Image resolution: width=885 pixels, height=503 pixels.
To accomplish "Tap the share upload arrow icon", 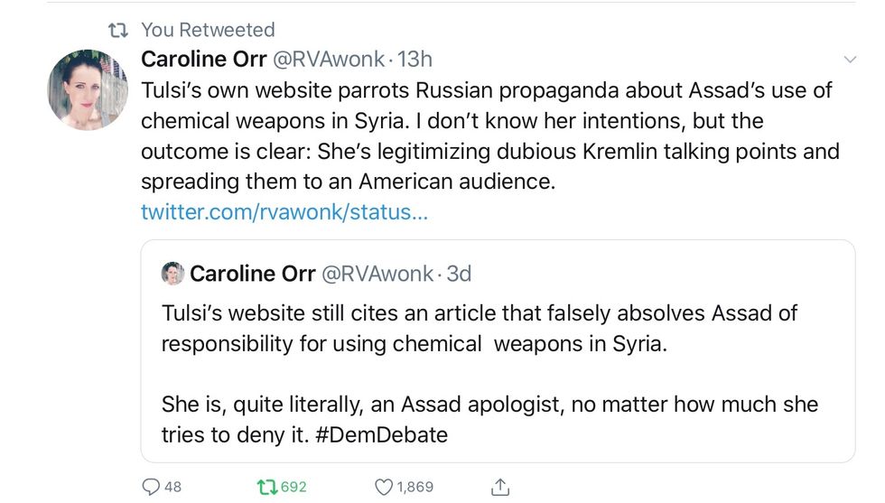I will pos(499,487).
